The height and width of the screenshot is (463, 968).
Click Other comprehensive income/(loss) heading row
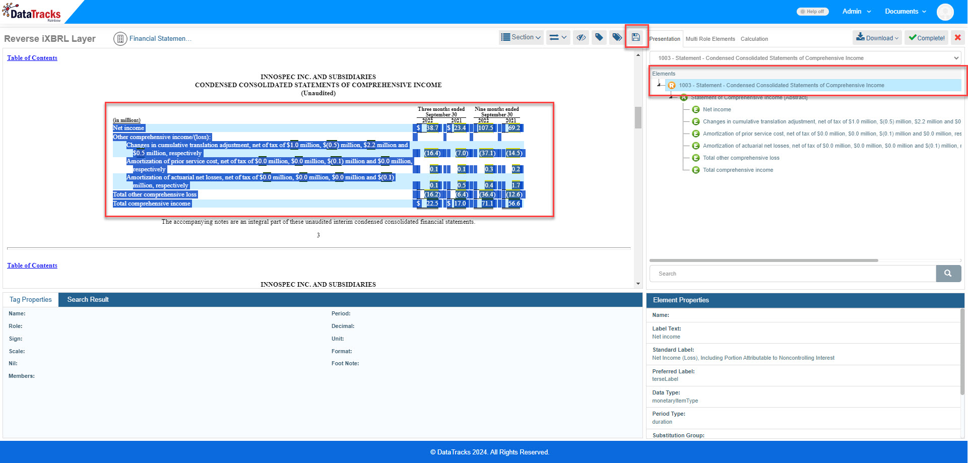pos(162,137)
